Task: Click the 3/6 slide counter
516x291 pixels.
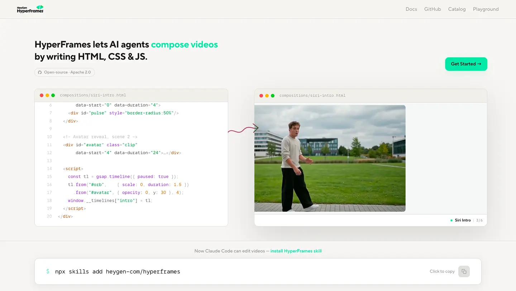Action: tap(479, 220)
